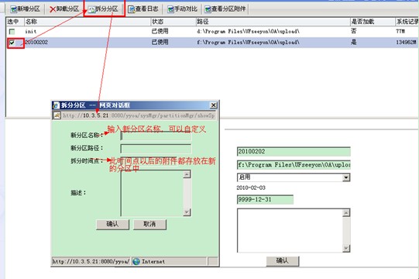Uncheck the 20100202 partition checkbox
This screenshot has width=419, height=279.
12,43
